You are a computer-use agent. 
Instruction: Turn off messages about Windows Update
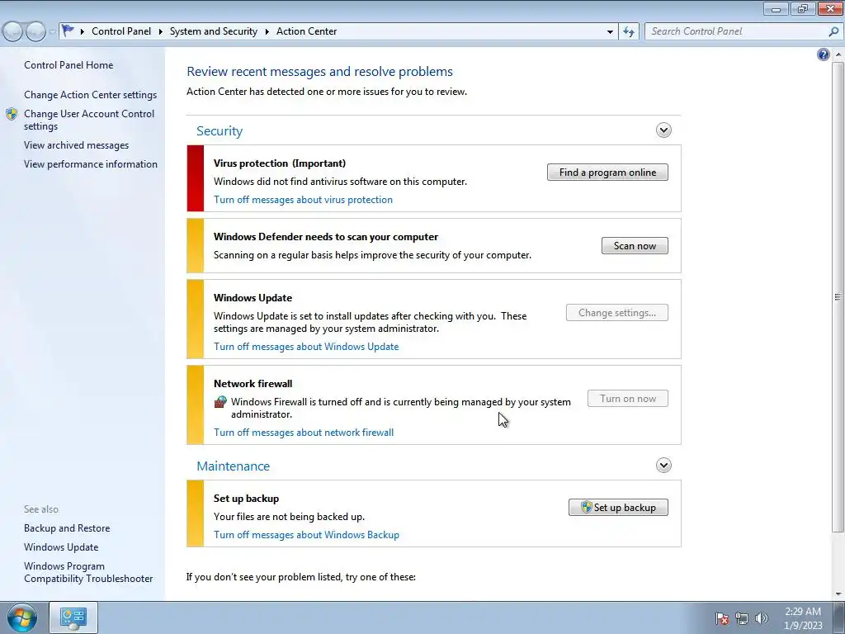pos(306,347)
